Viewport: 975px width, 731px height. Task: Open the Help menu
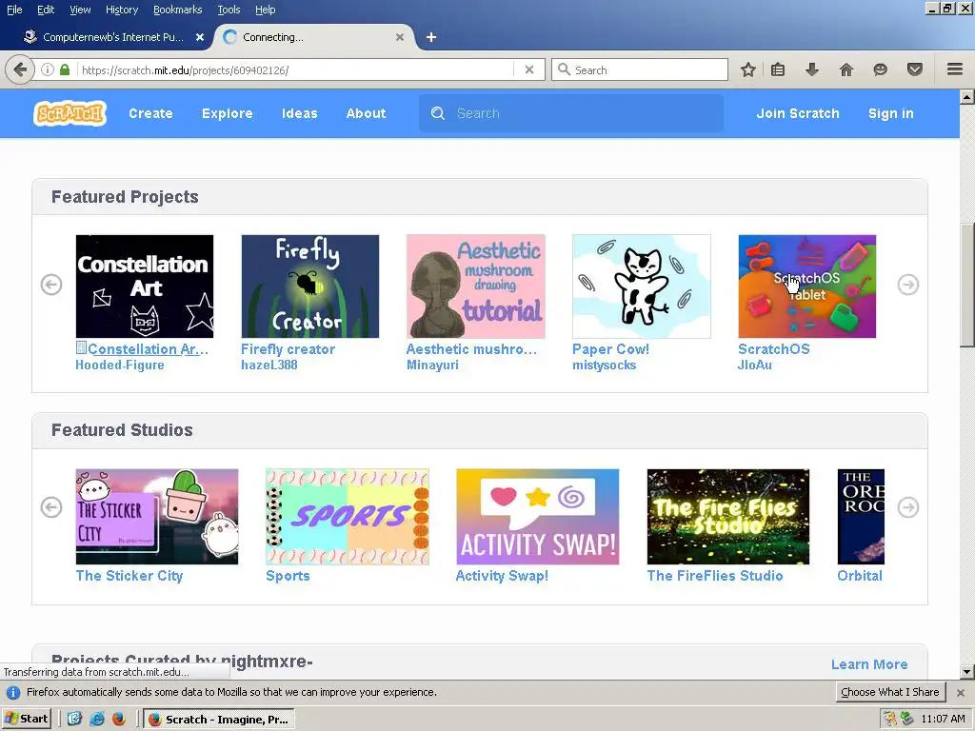[266, 10]
